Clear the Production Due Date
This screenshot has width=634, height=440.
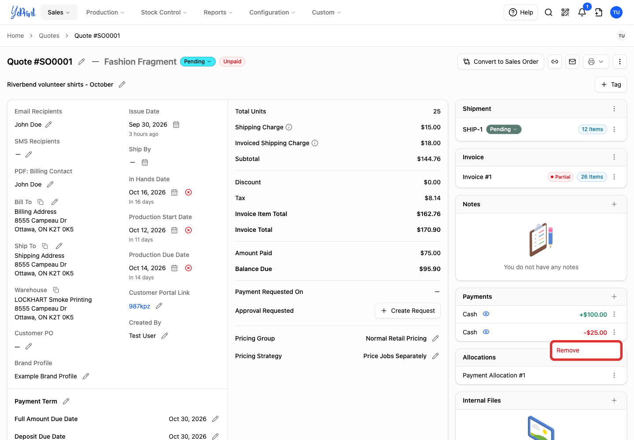point(188,268)
